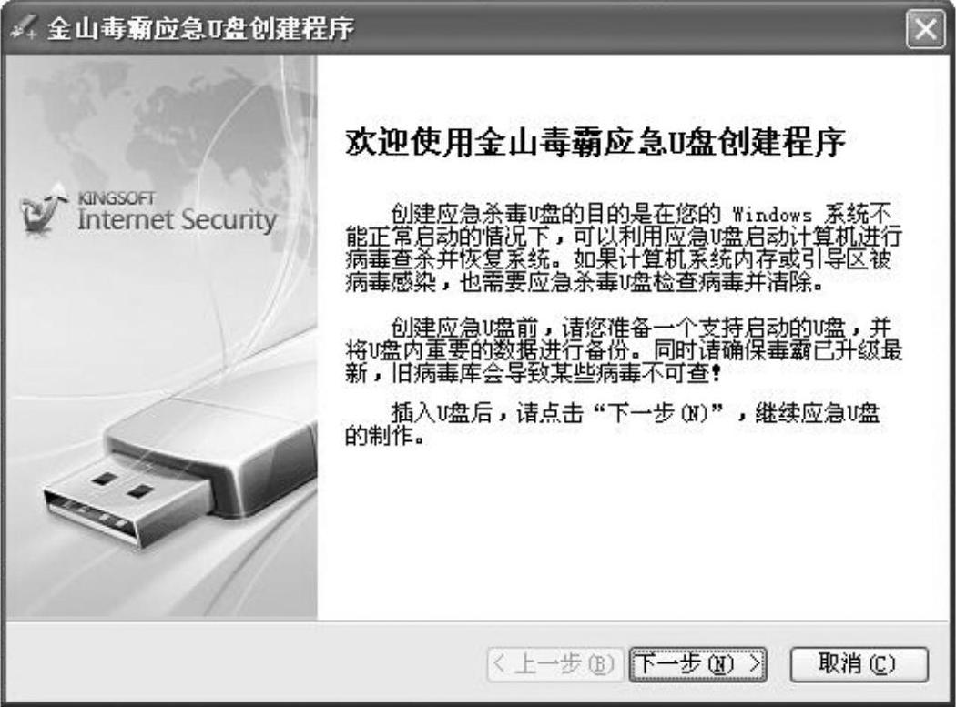Click the paragraph beginning 插入U盘后
956x707 pixels.
(x=612, y=424)
